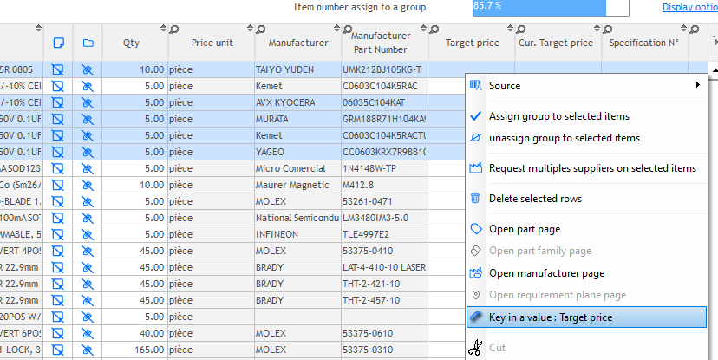Expand the Source submenu arrow
Screen dimensions: 718x360
697,86
